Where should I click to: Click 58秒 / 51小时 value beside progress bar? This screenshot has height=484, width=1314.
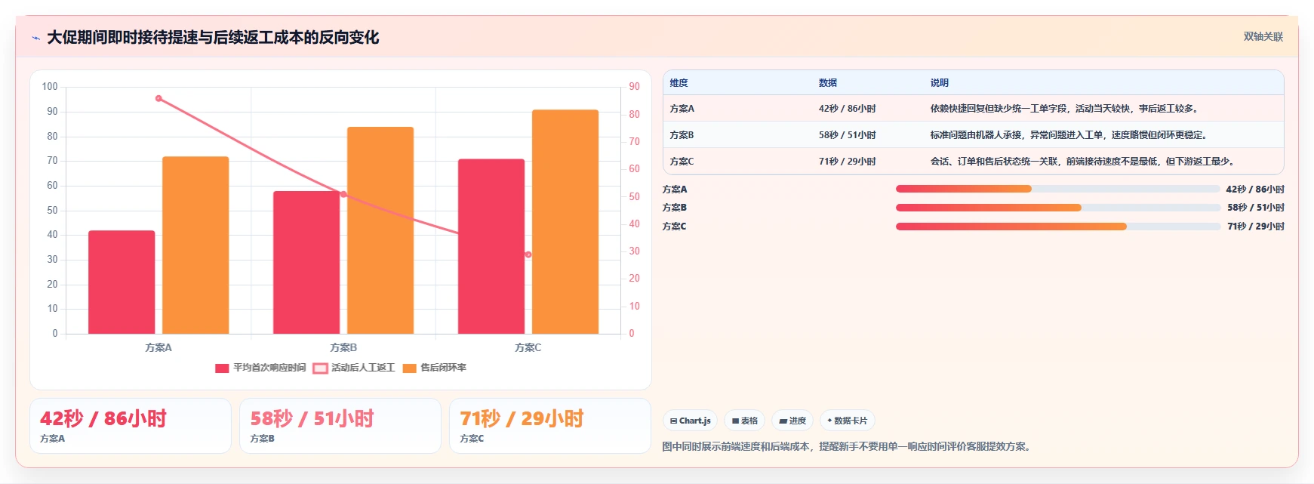click(x=1255, y=208)
